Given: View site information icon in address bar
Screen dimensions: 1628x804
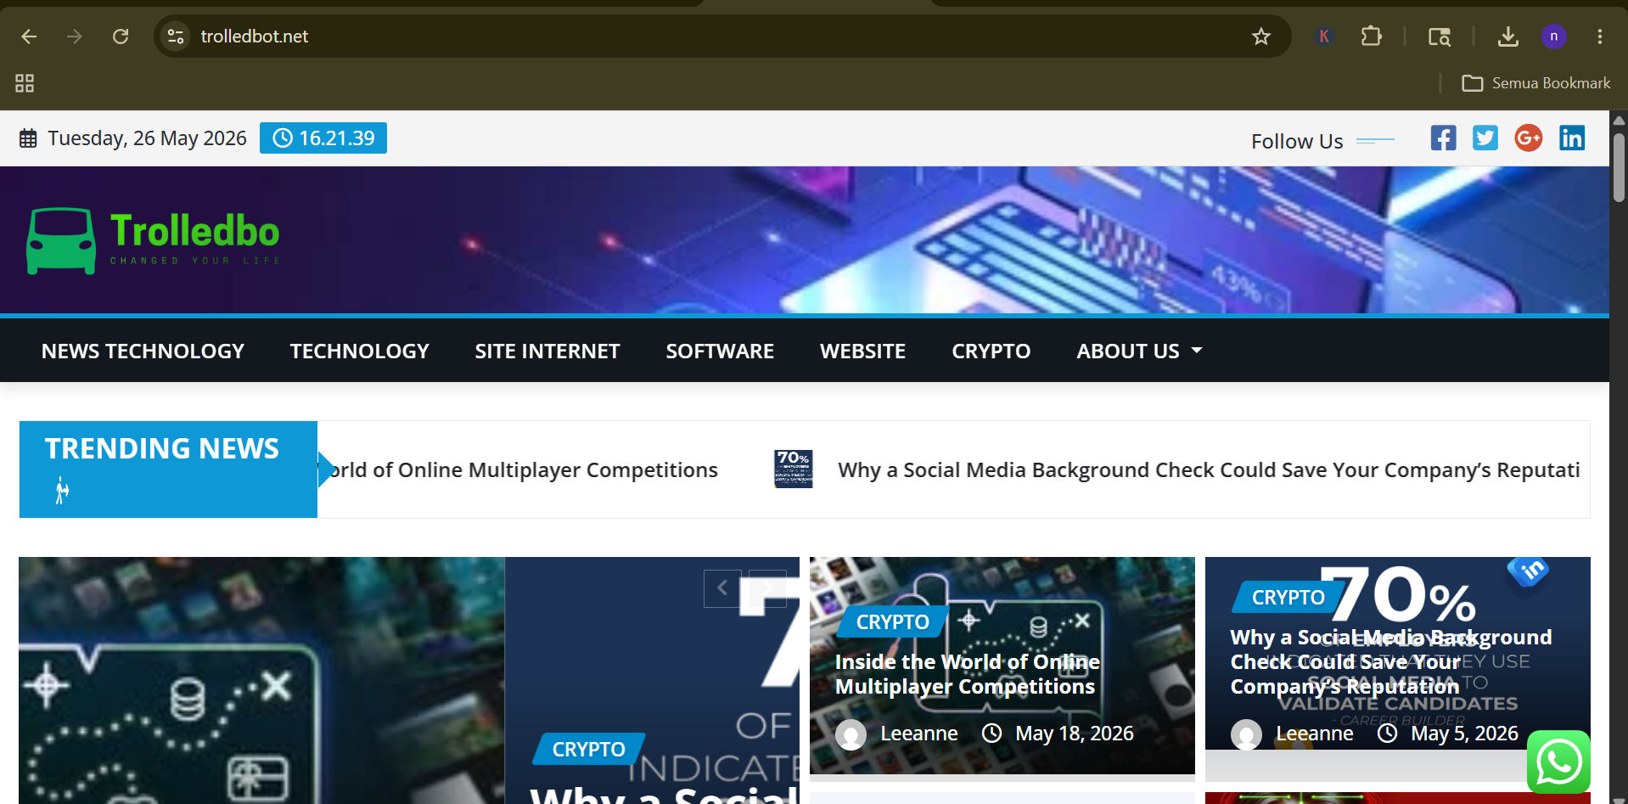Looking at the screenshot, I should coord(176,37).
